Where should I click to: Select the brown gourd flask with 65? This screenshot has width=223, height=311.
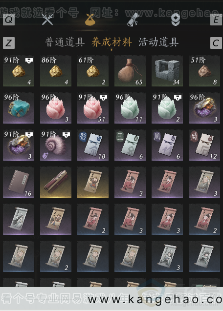click(x=130, y=71)
